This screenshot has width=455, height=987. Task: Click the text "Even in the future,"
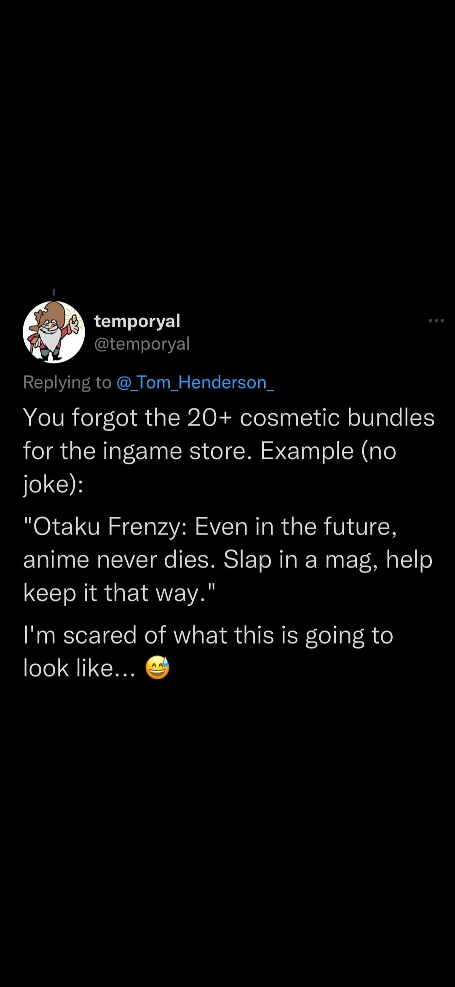tap(296, 526)
